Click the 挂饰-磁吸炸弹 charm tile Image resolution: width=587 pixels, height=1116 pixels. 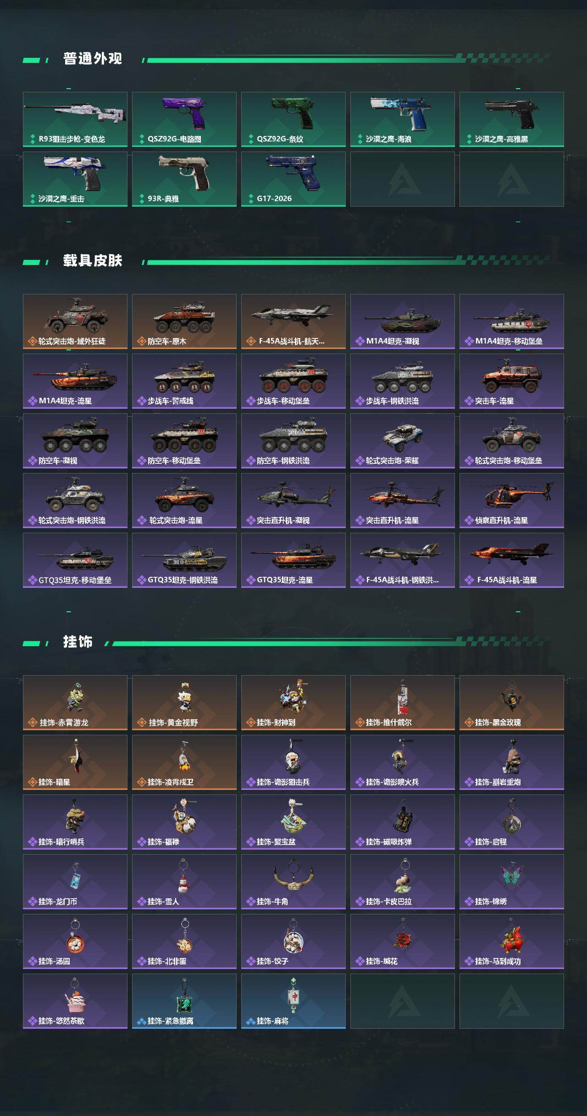(403, 822)
